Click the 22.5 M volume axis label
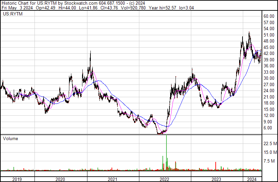 click(270, 143)
